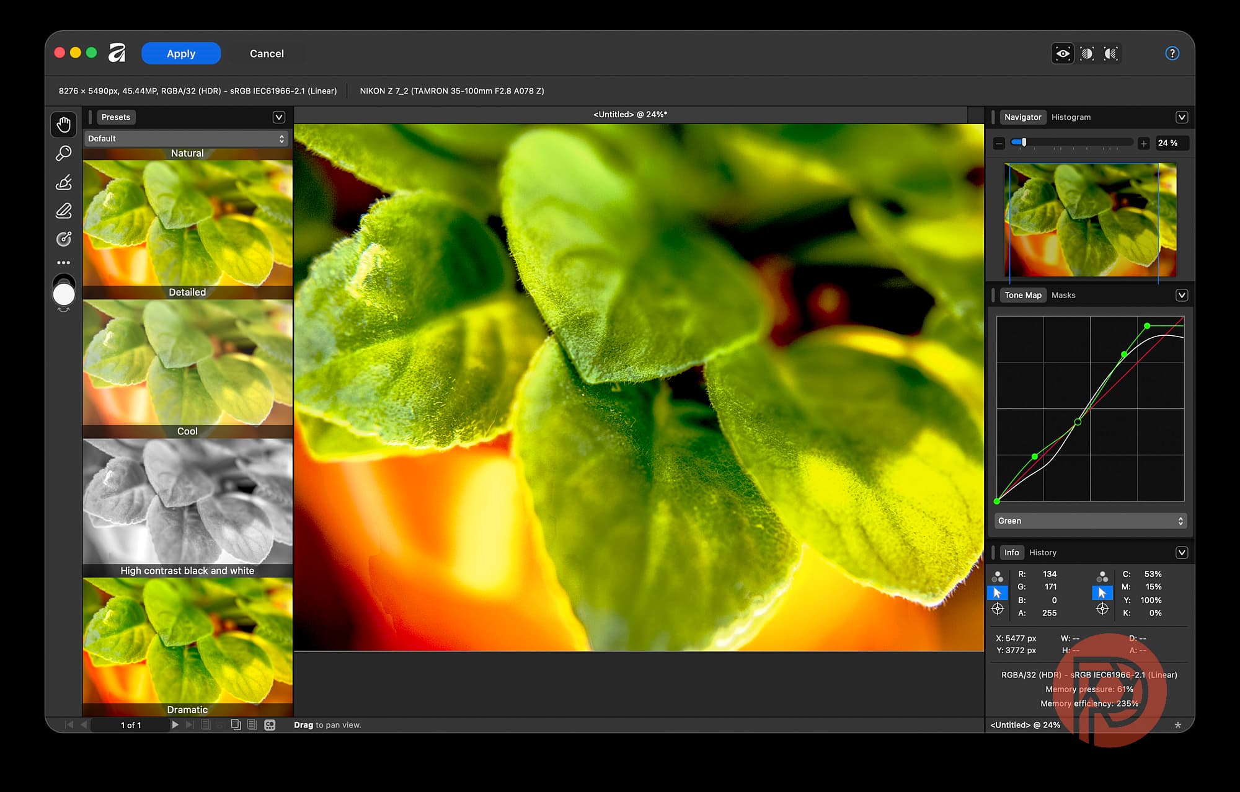
Task: Select the Overlay Paint brush tool
Action: (64, 182)
